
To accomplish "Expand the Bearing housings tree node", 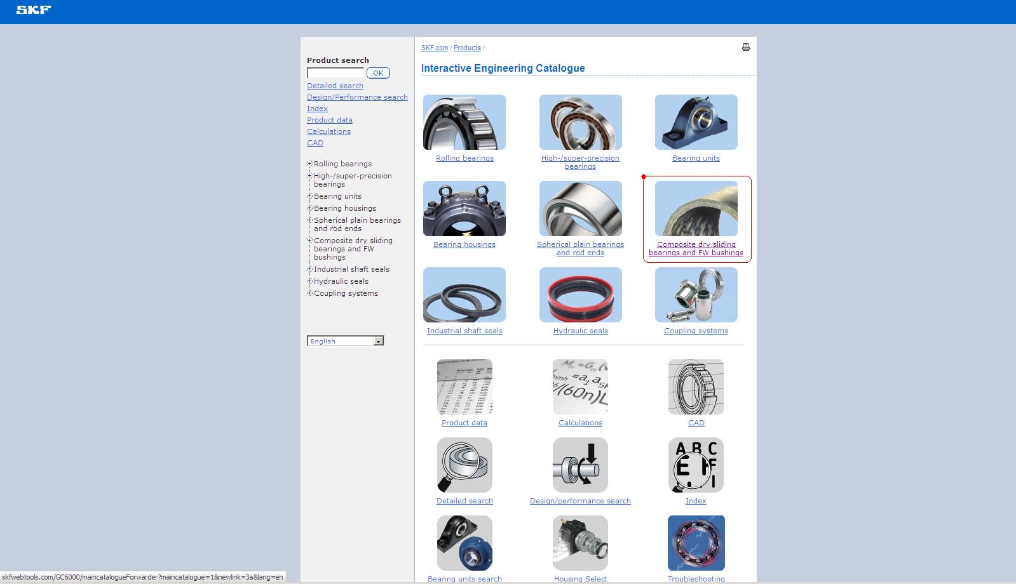I will click(x=309, y=208).
